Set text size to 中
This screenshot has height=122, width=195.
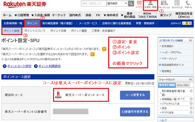pos(187,23)
